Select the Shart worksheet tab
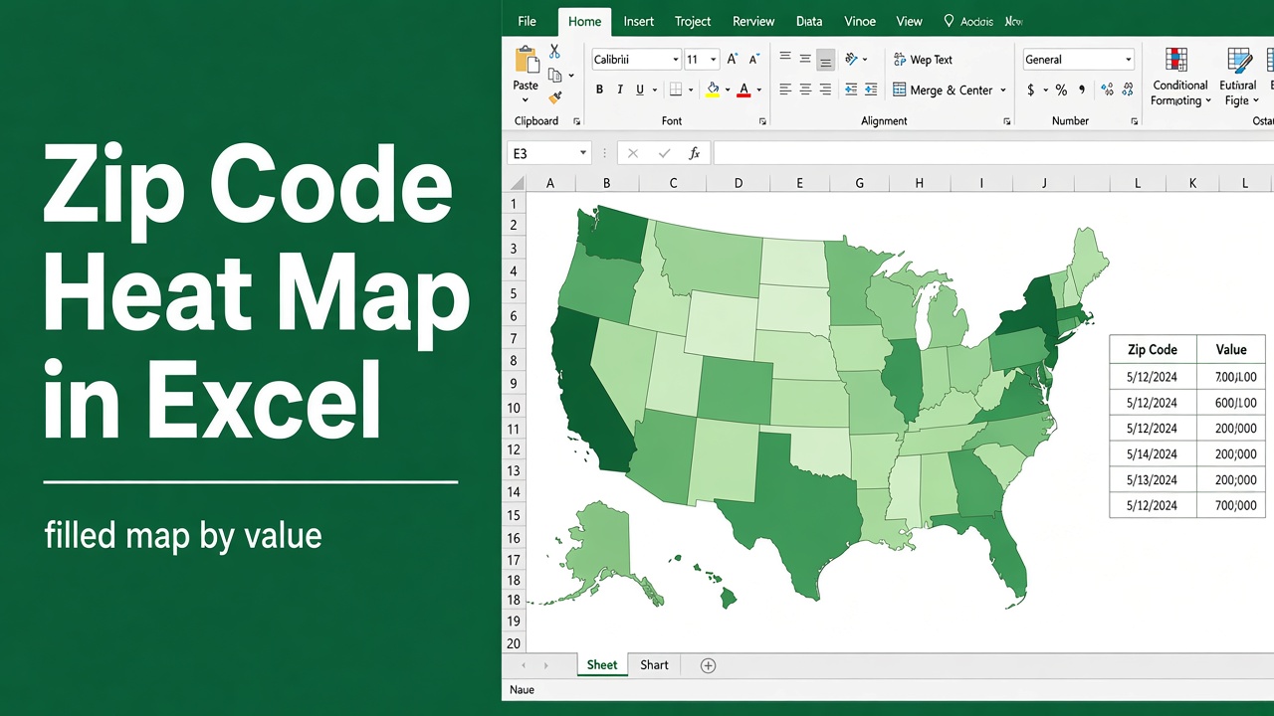The width and height of the screenshot is (1274, 716). pyautogui.click(x=654, y=665)
